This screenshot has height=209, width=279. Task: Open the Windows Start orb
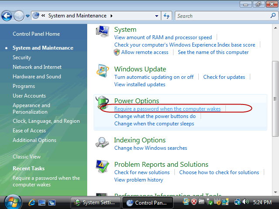[x=13, y=202]
